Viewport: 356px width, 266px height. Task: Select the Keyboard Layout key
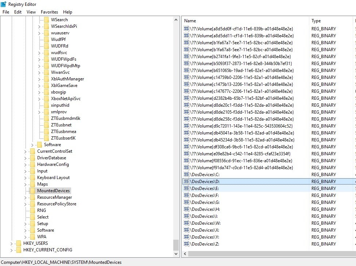pos(53,178)
